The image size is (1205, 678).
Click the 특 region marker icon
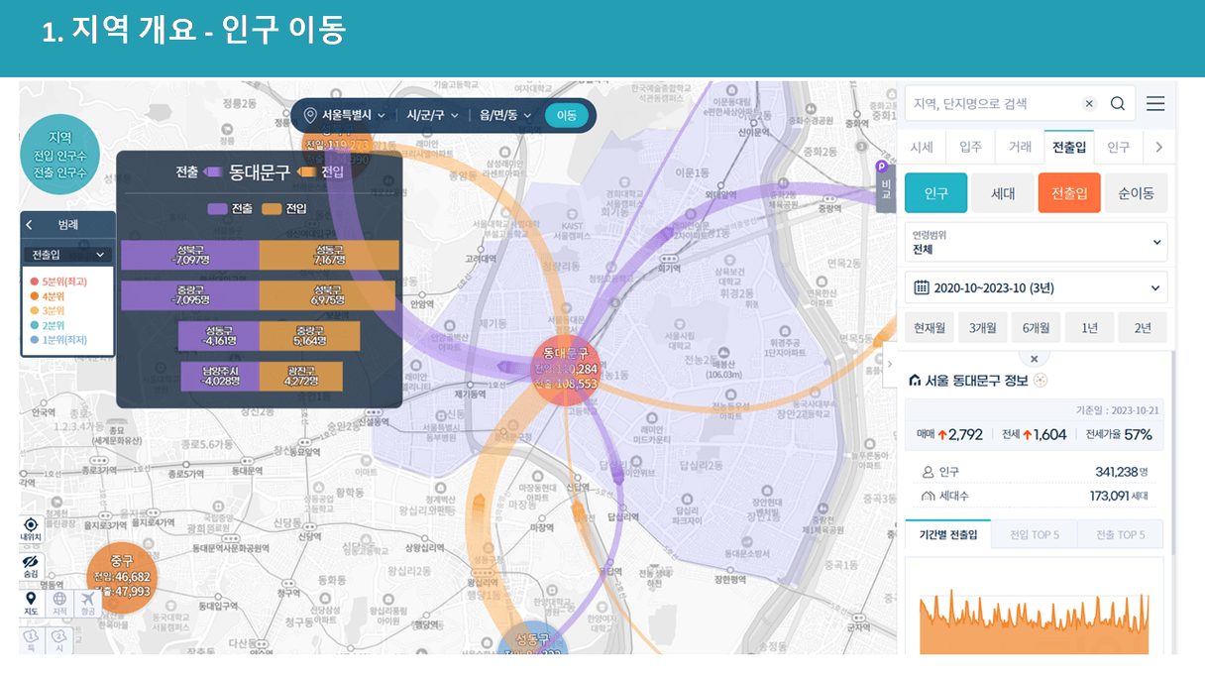coord(31,639)
